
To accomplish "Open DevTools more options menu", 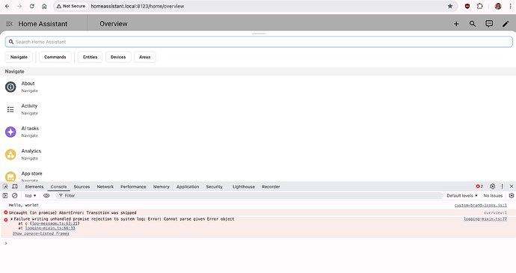I will (x=503, y=186).
